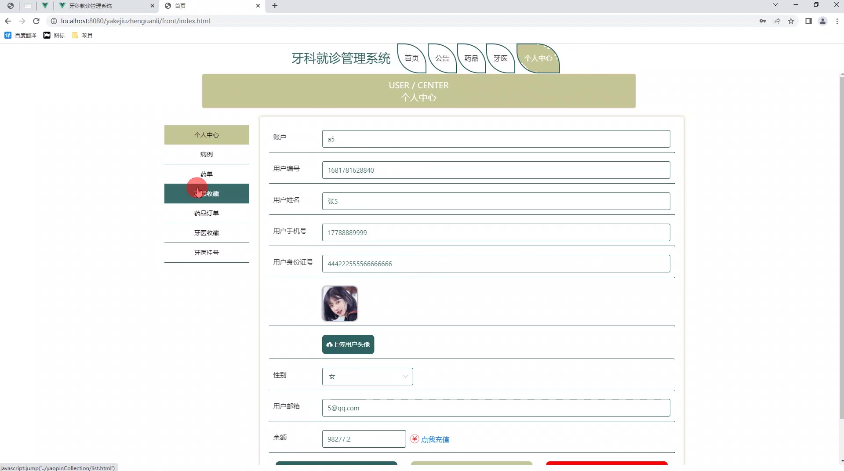844x471 pixels.
Task: Select 个人中心 in the left sidebar
Action: tap(207, 135)
